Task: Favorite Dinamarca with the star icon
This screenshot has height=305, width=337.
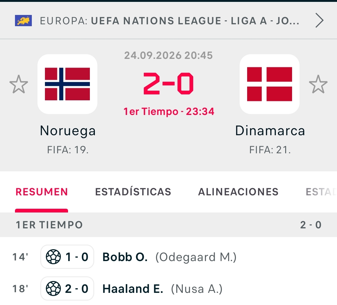Action: pyautogui.click(x=318, y=84)
